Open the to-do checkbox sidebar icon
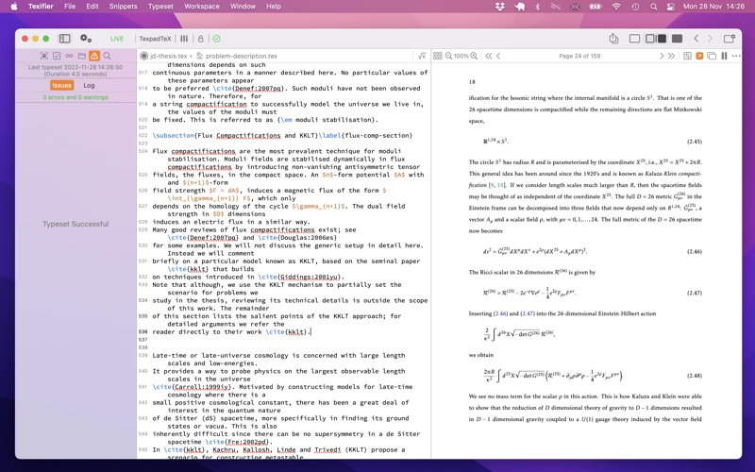 pyautogui.click(x=57, y=56)
